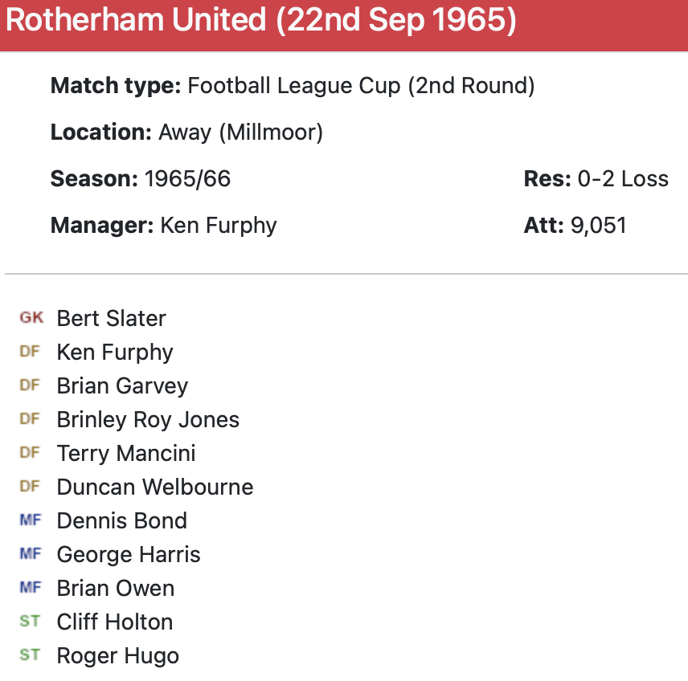Screen dimensions: 688x681
Task: Select Brinley Roy Jones in the lineup
Action: tap(148, 419)
